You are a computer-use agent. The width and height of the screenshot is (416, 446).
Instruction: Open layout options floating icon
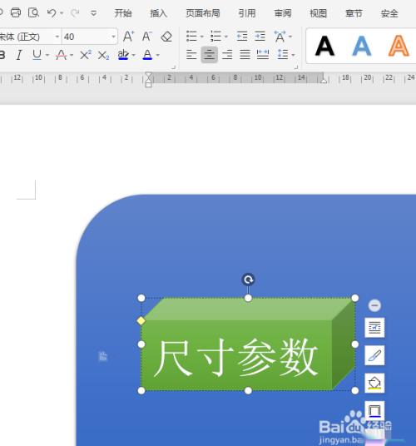click(374, 328)
